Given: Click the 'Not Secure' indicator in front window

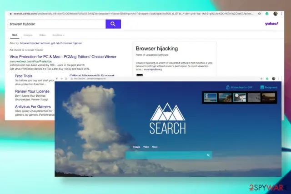Looking at the screenshot, I should tap(78, 79).
